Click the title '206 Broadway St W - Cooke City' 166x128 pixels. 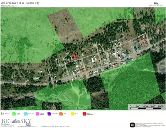click(x=20, y=3)
